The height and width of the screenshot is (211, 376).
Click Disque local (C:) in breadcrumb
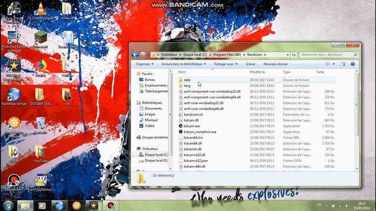[195, 55]
